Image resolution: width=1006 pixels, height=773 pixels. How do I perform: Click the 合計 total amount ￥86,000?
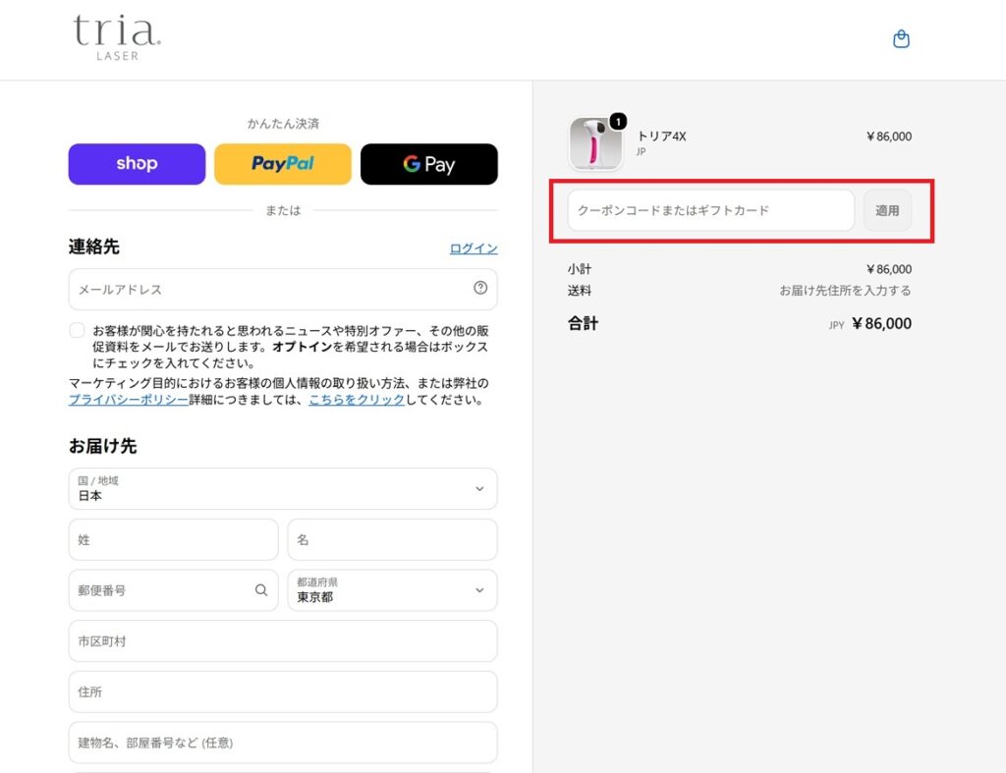pos(881,323)
